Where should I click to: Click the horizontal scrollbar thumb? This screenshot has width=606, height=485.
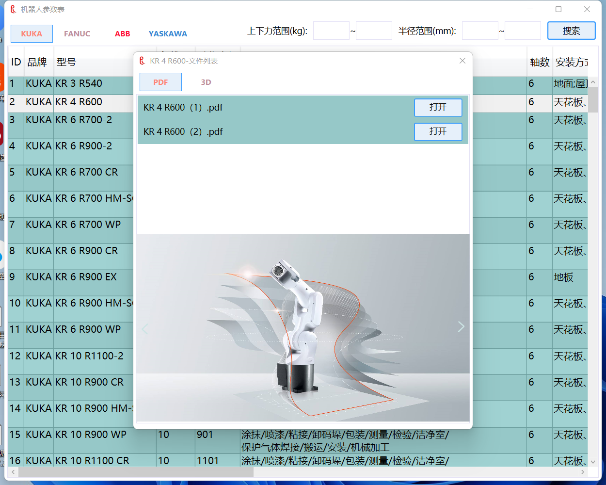click(136, 472)
